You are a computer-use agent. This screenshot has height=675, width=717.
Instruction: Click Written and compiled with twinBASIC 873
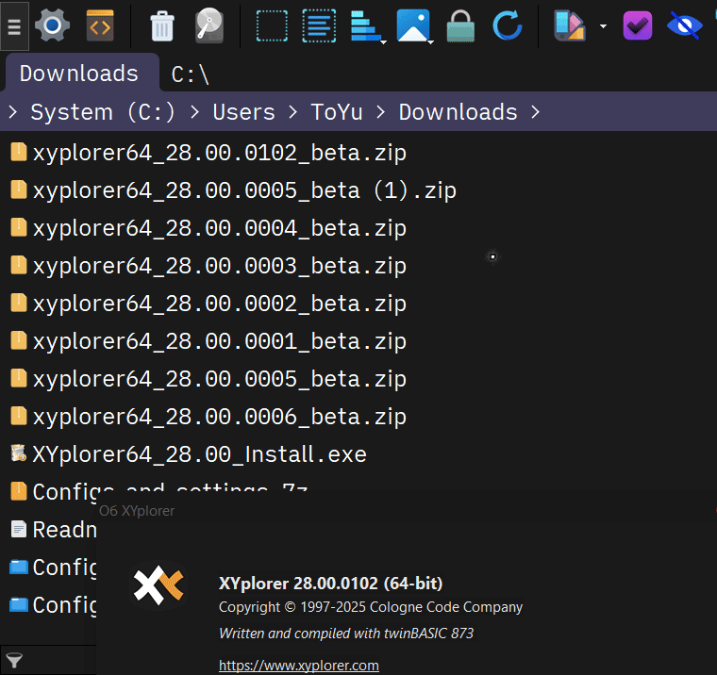click(x=346, y=634)
